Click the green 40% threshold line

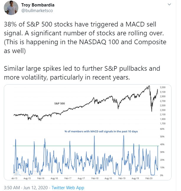tap(86, 146)
